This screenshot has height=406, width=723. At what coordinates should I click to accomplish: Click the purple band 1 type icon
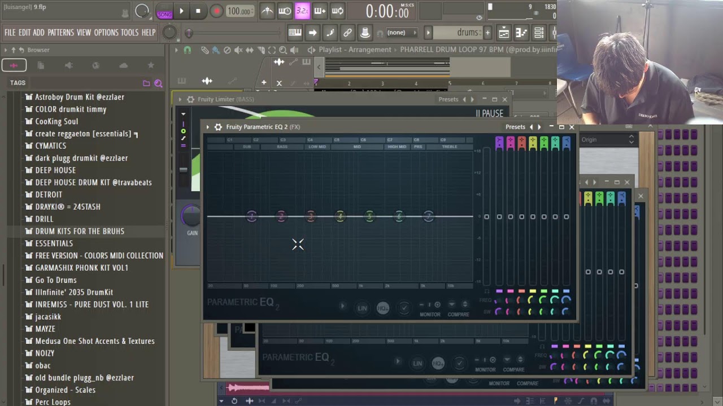click(499, 143)
